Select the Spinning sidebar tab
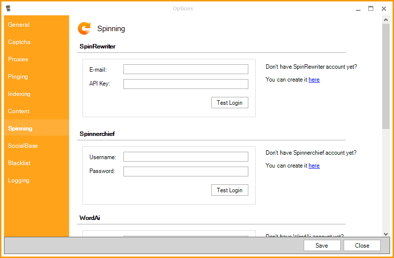This screenshot has height=258, width=394. (x=37, y=128)
